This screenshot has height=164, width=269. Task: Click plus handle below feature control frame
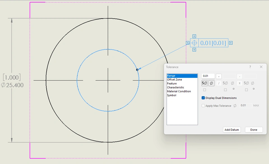click(x=194, y=50)
